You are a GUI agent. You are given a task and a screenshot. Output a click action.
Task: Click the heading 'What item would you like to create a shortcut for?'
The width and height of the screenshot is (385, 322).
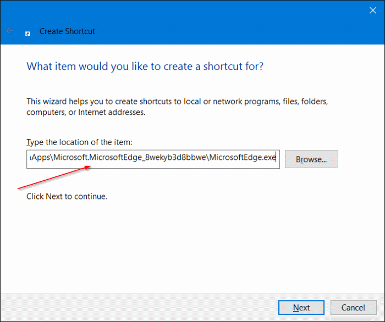coord(145,66)
